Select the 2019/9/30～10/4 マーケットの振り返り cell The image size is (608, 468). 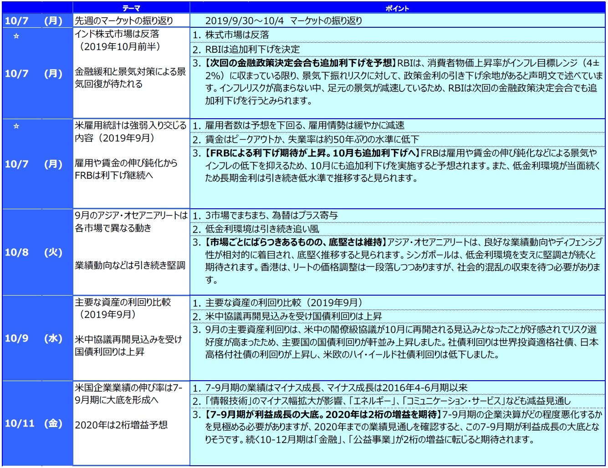284,20
